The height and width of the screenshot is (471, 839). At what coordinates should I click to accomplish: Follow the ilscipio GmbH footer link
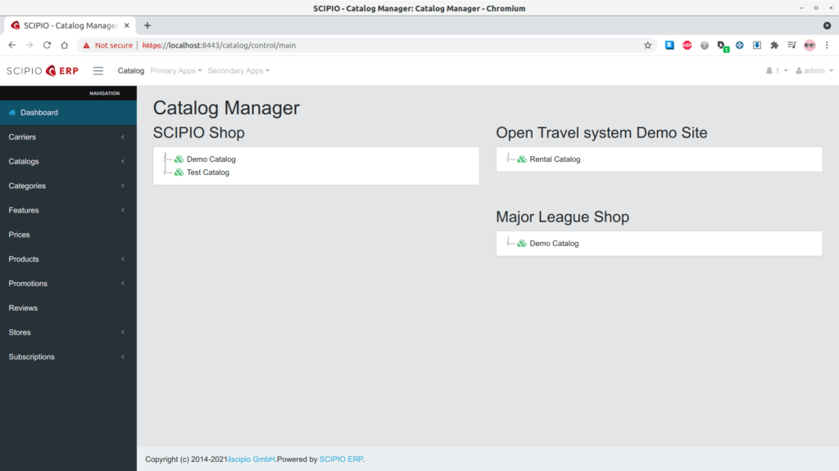[x=252, y=460]
